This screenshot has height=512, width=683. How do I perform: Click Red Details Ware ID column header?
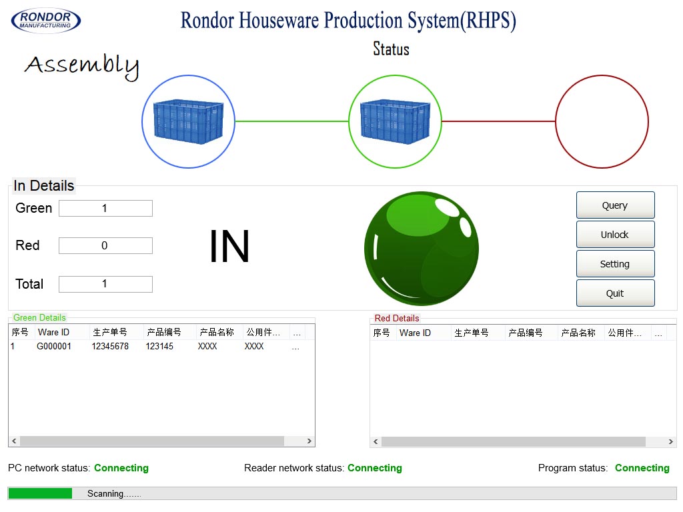pos(416,333)
